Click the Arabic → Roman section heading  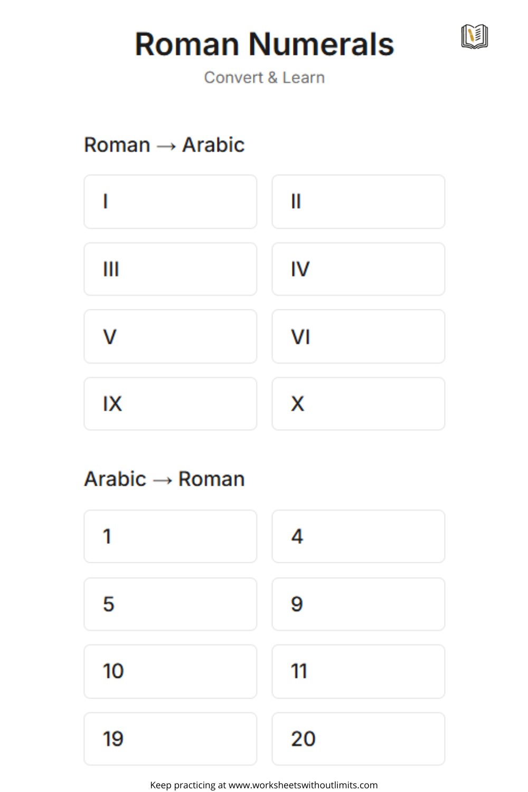[164, 479]
